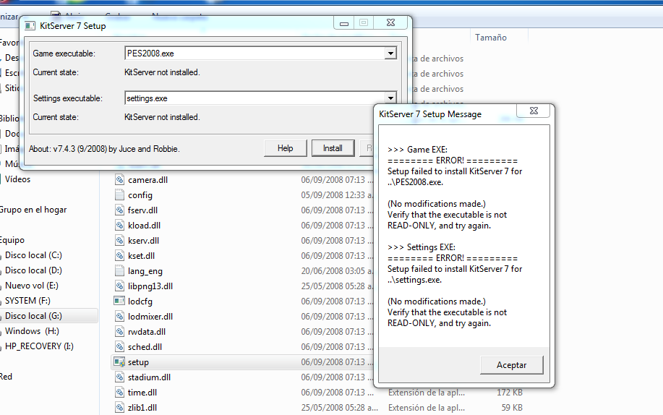Screen dimensions: 663x415
Task: Click the Install button
Action: 333,148
